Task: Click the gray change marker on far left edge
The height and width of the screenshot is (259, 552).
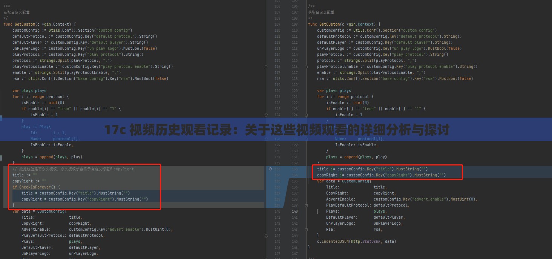Action: [1, 157]
